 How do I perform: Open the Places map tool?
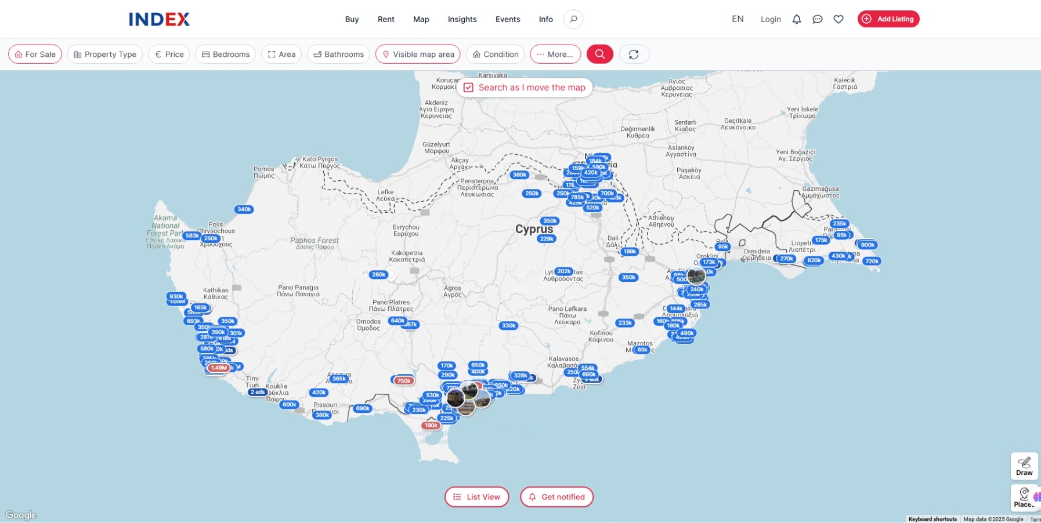1024,497
